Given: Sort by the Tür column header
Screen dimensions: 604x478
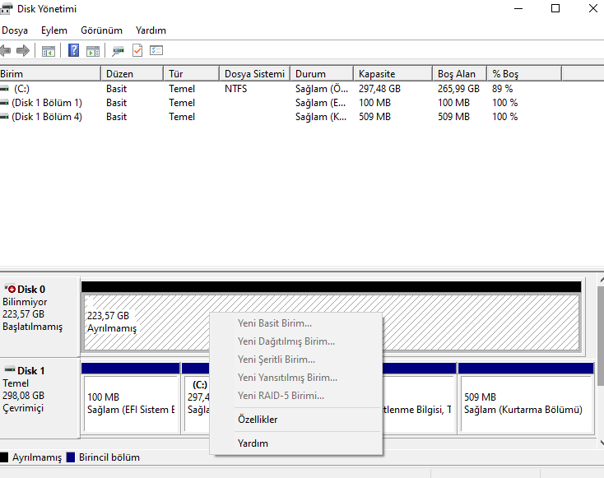Looking at the screenshot, I should coord(192,73).
